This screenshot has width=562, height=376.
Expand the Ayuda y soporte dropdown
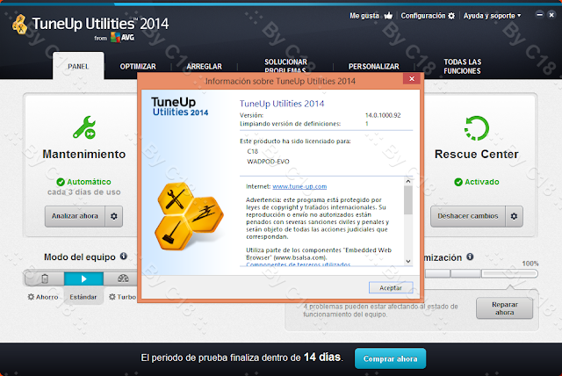click(492, 16)
